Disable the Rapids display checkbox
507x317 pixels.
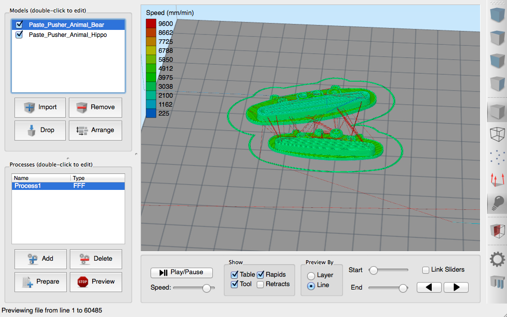tap(260, 275)
